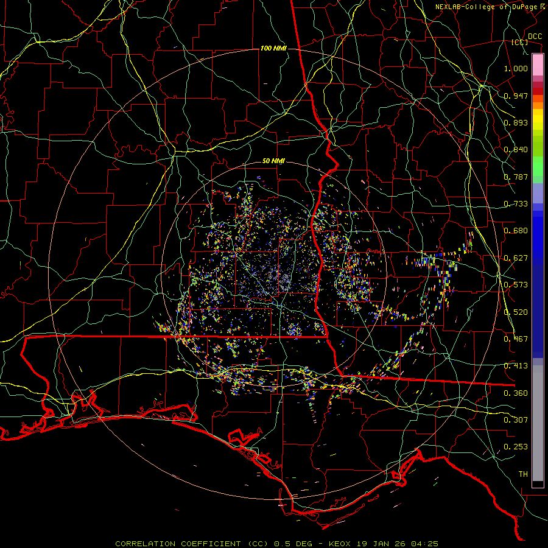Click the TH threshold label on the legend
The height and width of the screenshot is (548, 548).
click(523, 474)
